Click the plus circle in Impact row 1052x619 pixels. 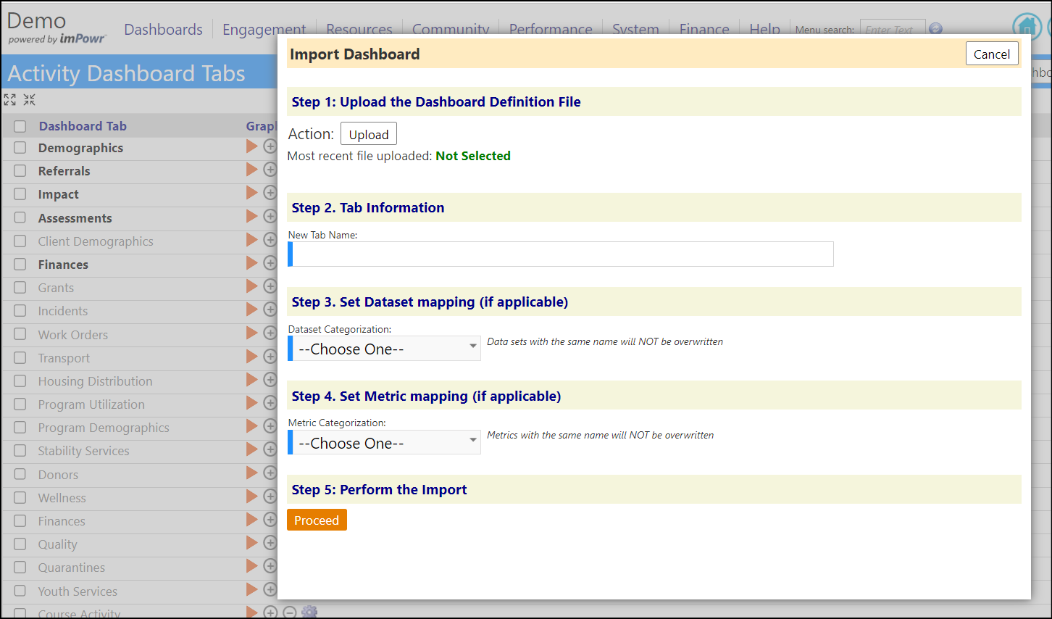[270, 193]
